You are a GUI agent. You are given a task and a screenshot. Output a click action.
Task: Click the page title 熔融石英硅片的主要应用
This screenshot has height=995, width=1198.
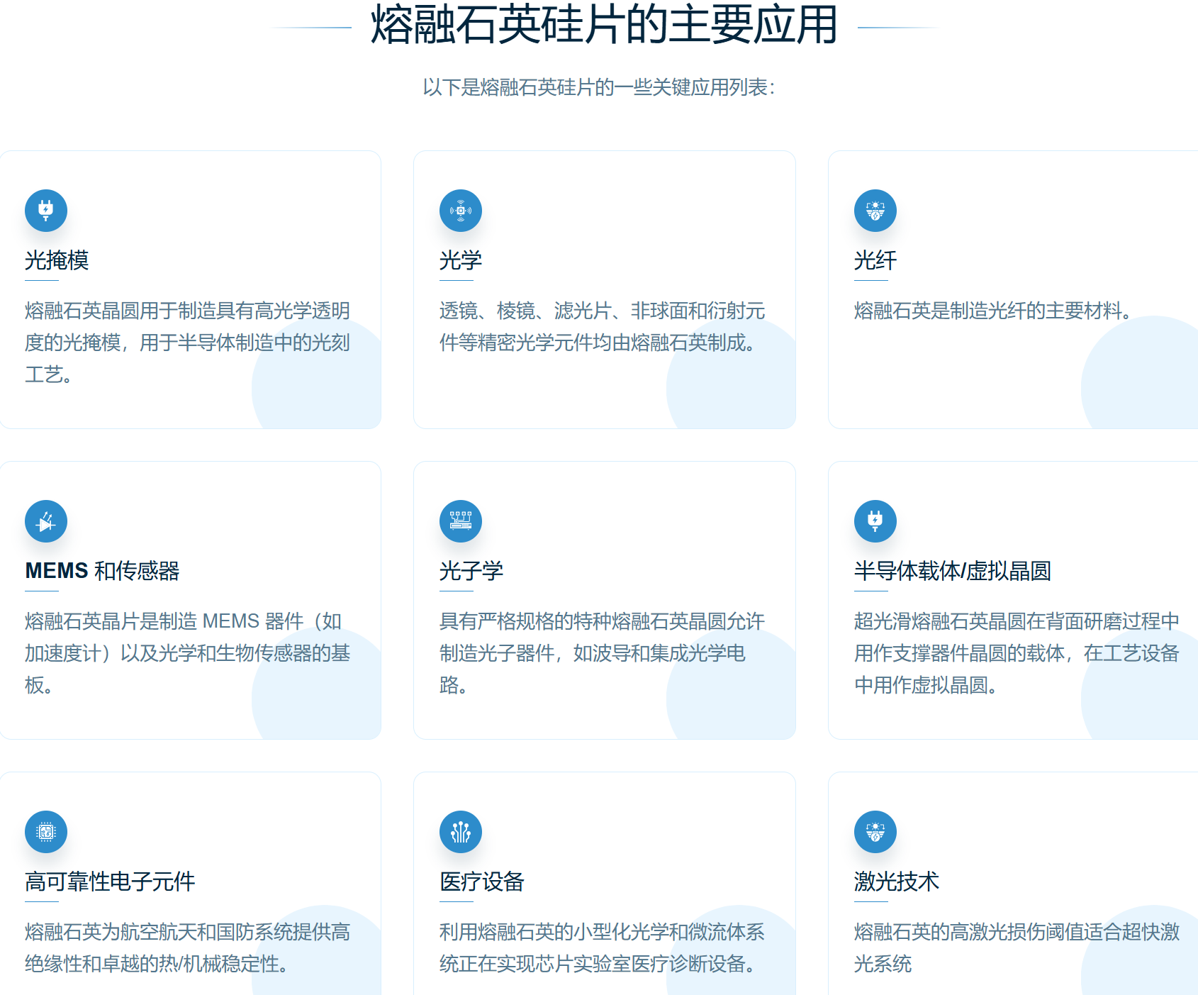[x=604, y=25]
